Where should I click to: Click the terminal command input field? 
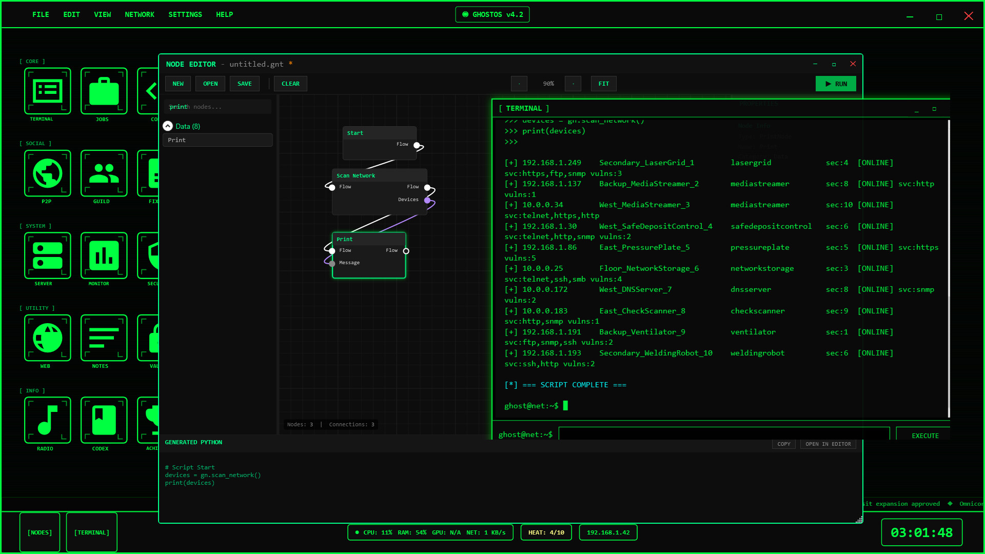(723, 434)
